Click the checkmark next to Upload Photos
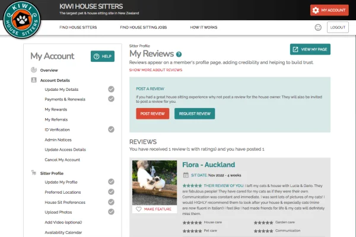 tap(111, 211)
